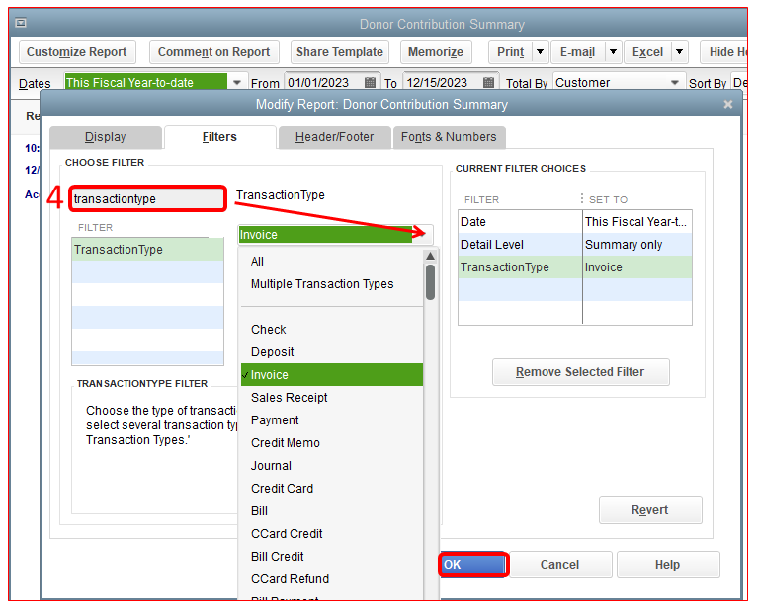758x609 pixels.
Task: Select the Filters tab
Action: (x=219, y=137)
